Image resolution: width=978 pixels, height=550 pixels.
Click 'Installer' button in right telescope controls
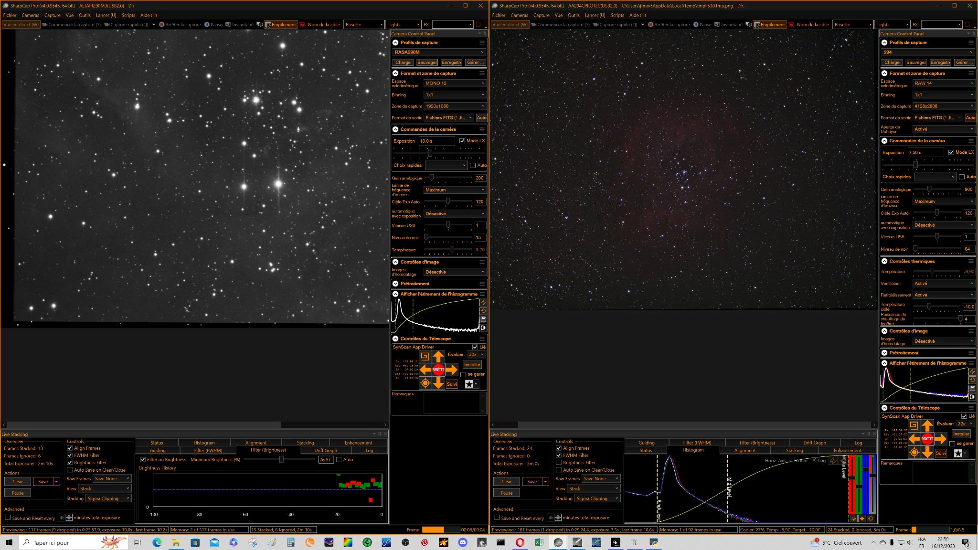[961, 434]
